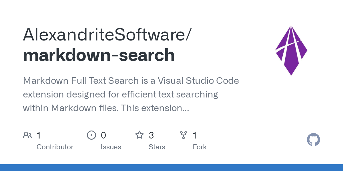Viewport: 343px width, 171px height.
Task: Expand the AlexandriteSoftware organization entry
Action: pos(107,34)
